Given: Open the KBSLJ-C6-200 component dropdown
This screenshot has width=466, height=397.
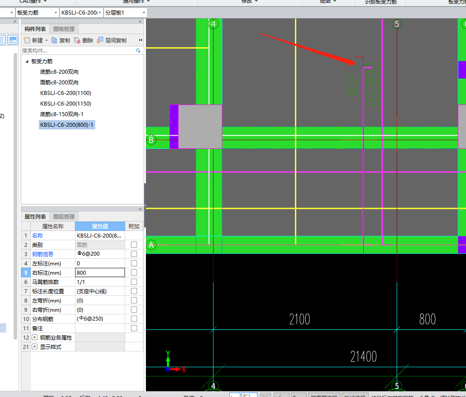Looking at the screenshot, I should click(100, 13).
